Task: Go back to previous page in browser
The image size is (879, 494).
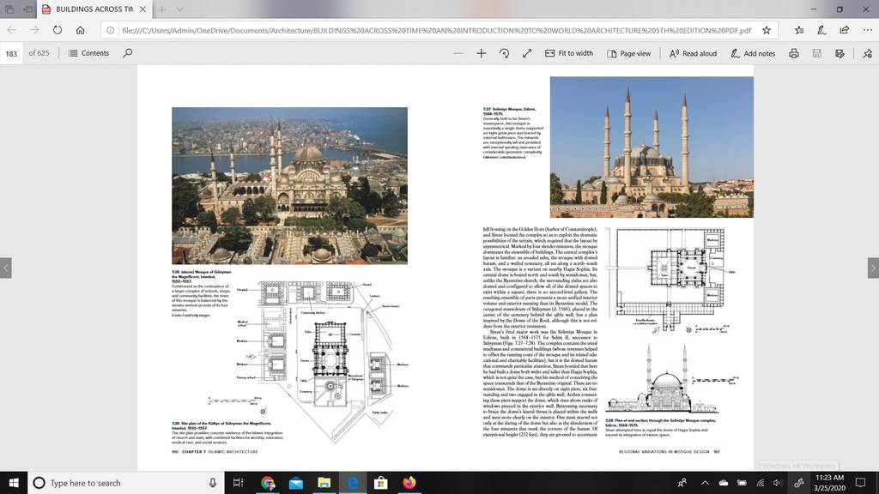Action: (x=12, y=30)
